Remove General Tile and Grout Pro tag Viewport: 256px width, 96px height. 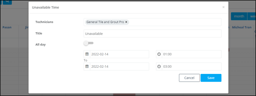(x=126, y=22)
